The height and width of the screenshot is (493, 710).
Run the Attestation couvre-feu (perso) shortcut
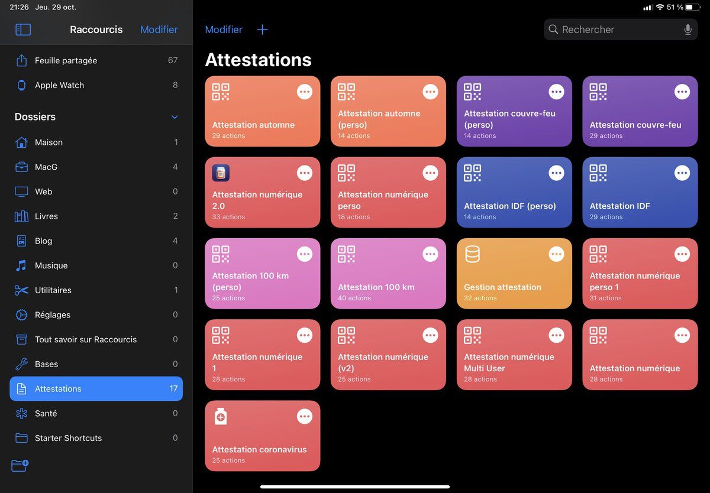[514, 111]
